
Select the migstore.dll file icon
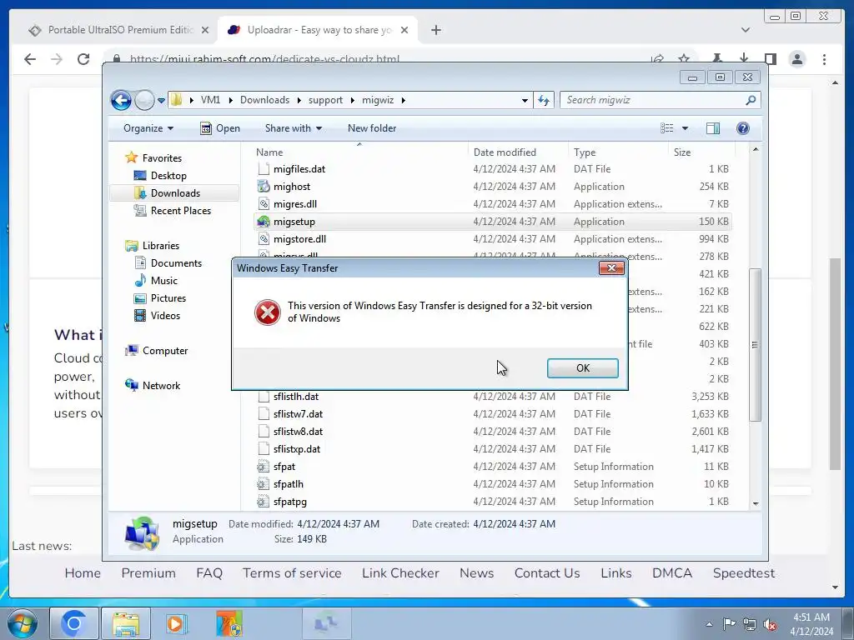click(264, 239)
